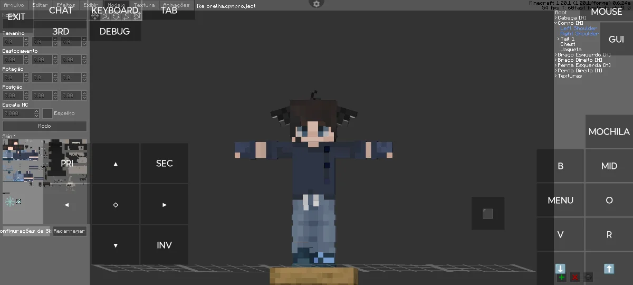The height and width of the screenshot is (285, 633).
Task: Tap the V overlay button
Action: (561, 235)
